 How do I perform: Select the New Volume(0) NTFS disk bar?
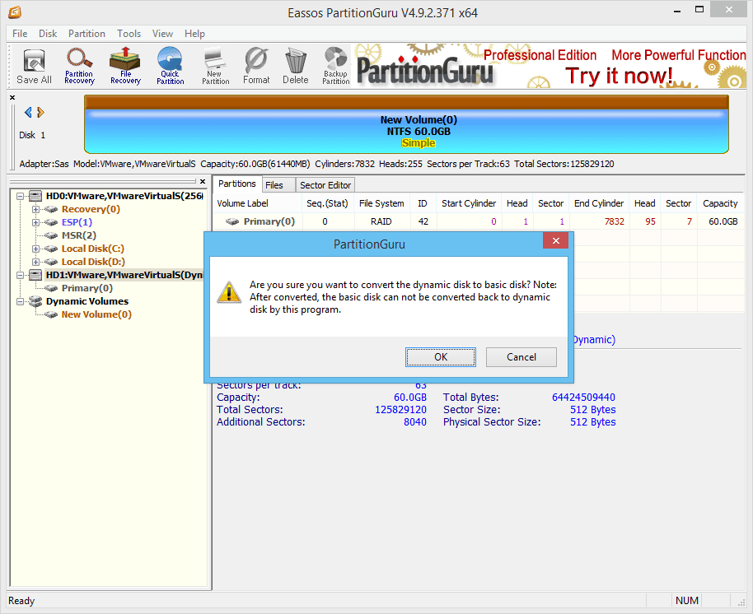[x=406, y=124]
